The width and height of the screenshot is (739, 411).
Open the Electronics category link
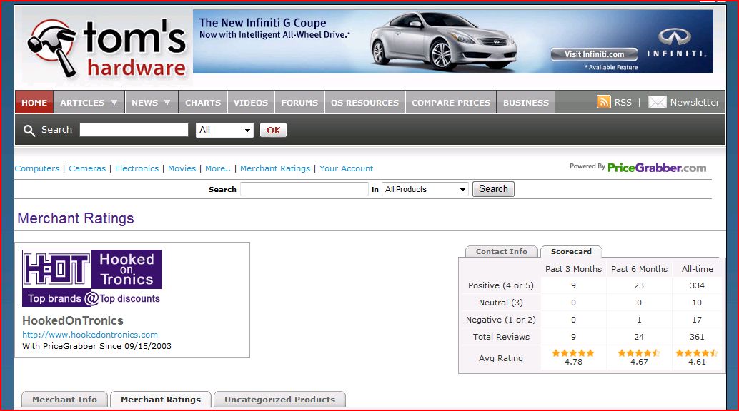(137, 168)
